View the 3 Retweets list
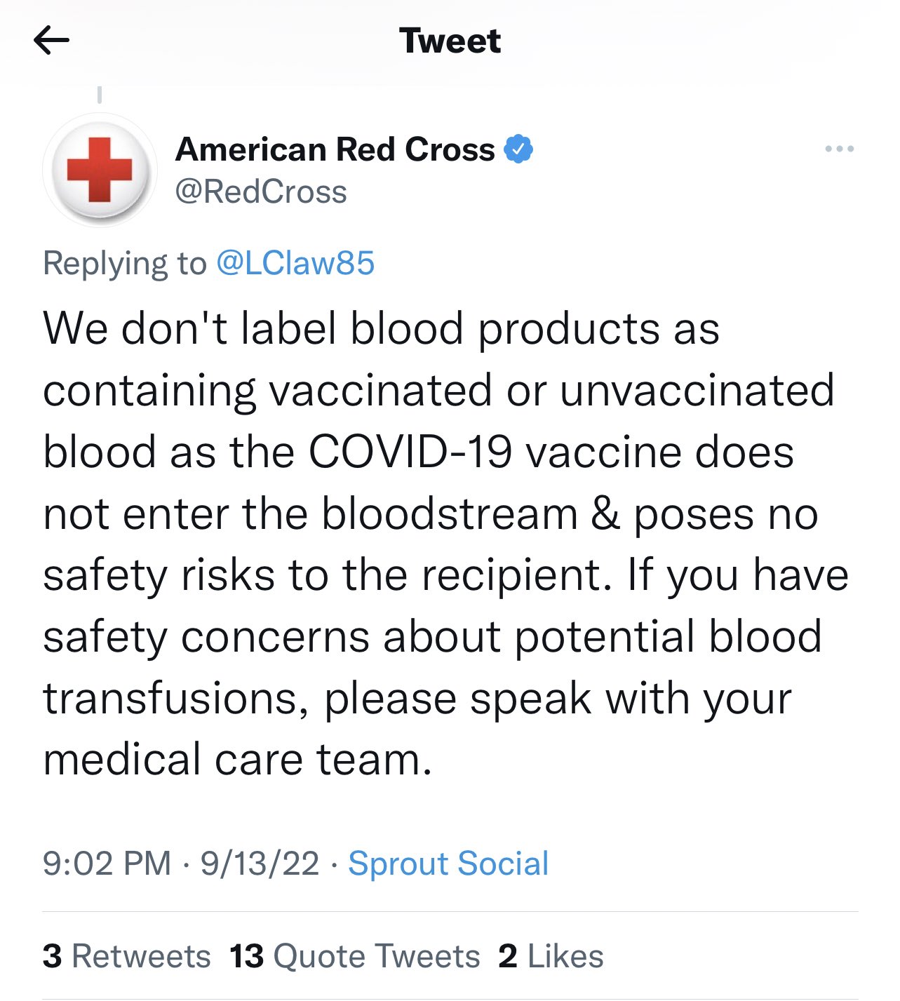 coord(126,956)
